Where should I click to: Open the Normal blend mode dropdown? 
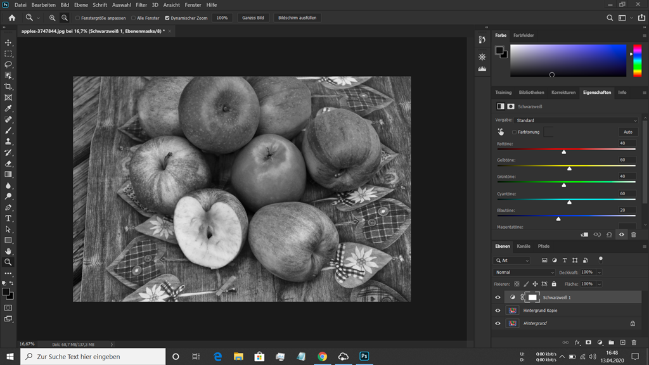pos(524,272)
